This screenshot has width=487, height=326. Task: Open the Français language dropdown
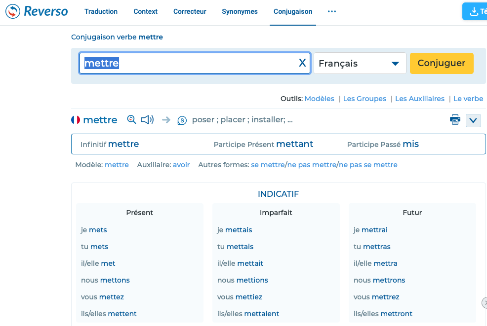pyautogui.click(x=360, y=64)
